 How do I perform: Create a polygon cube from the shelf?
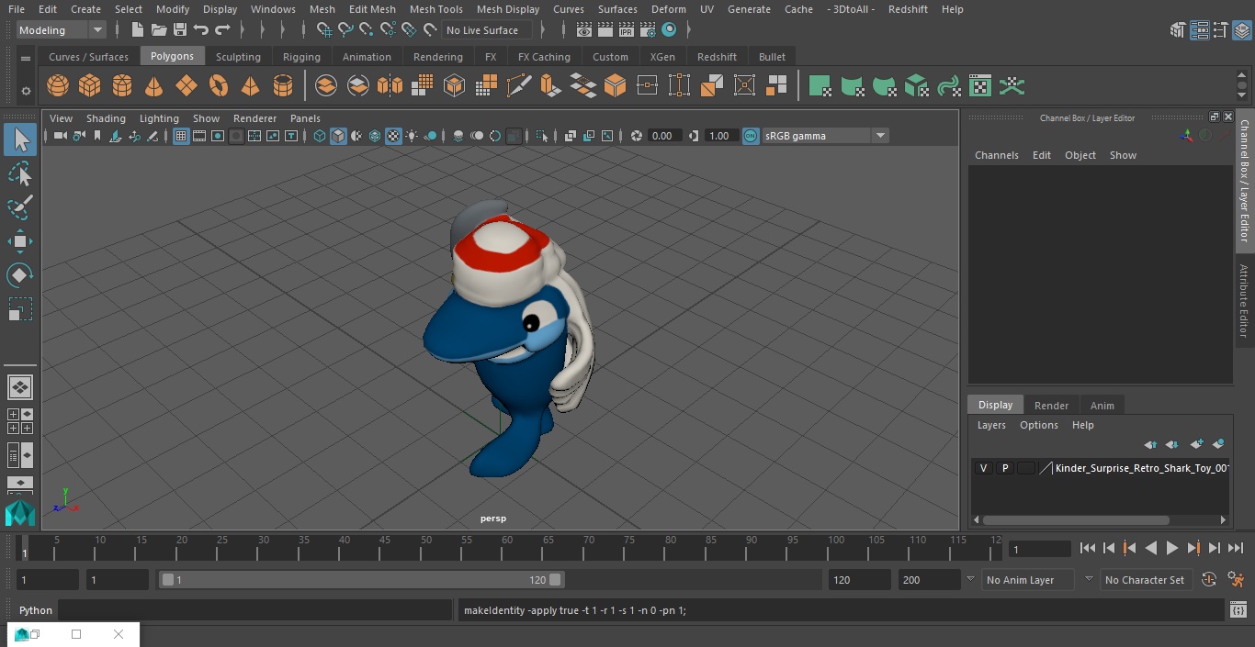click(x=90, y=86)
